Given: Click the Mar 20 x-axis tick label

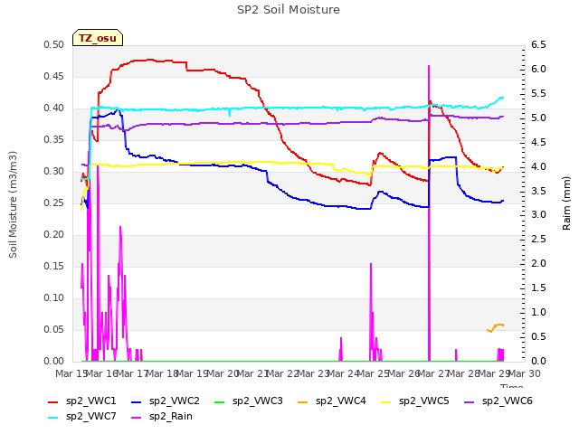Looking at the screenshot, I should (222, 373).
